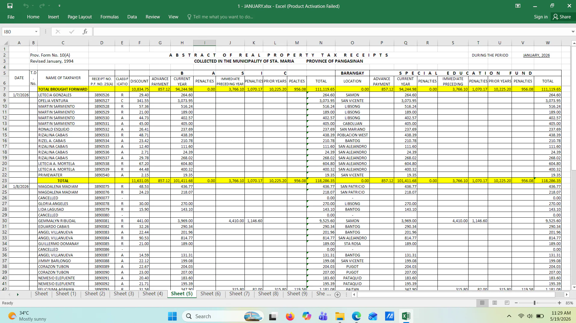Click the New sheet plus icon
Image resolution: width=576 pixels, height=323 pixels.
coord(338,295)
